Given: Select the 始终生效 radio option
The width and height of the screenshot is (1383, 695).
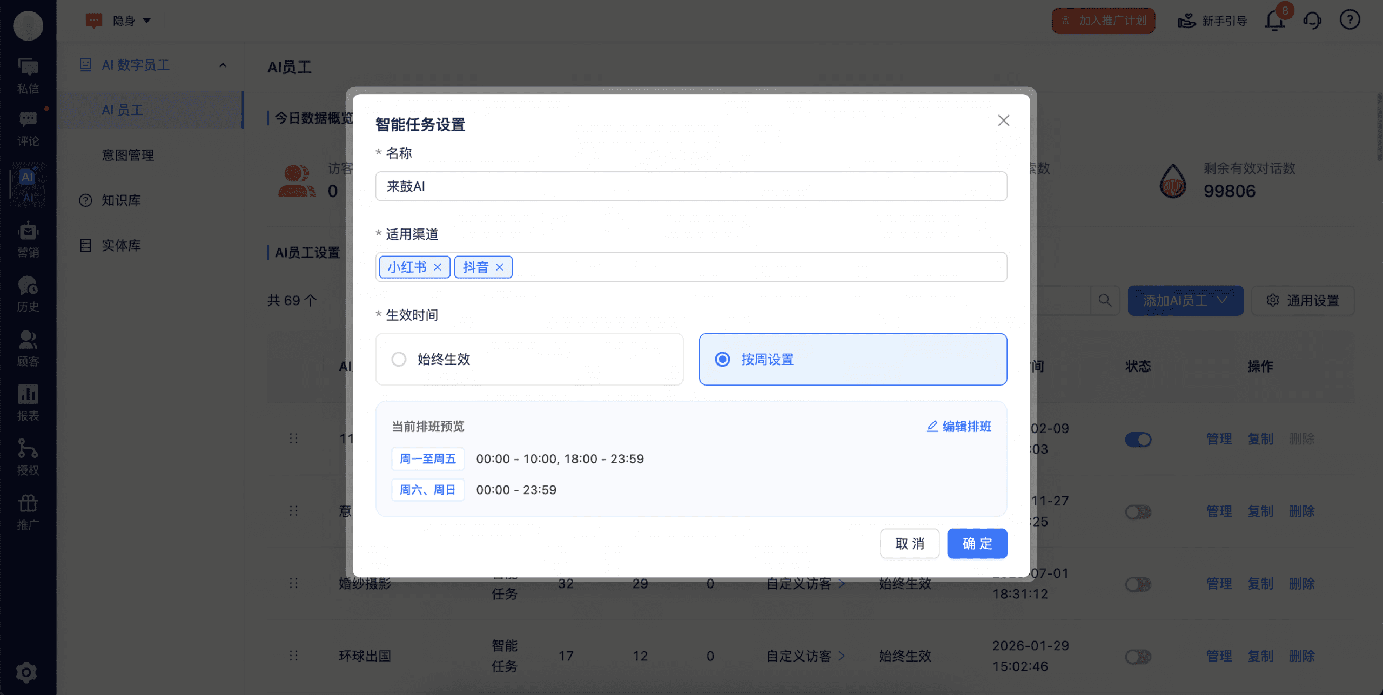Looking at the screenshot, I should pyautogui.click(x=399, y=359).
